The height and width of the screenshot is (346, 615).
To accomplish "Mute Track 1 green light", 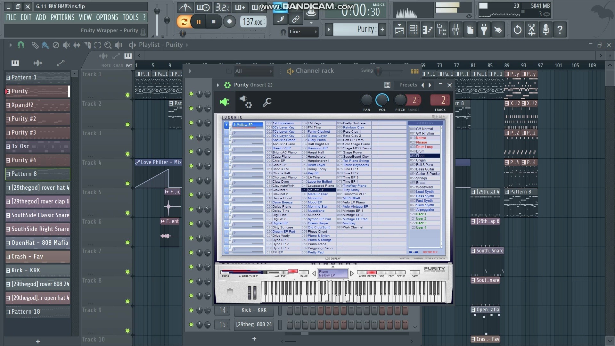I will click(x=127, y=95).
